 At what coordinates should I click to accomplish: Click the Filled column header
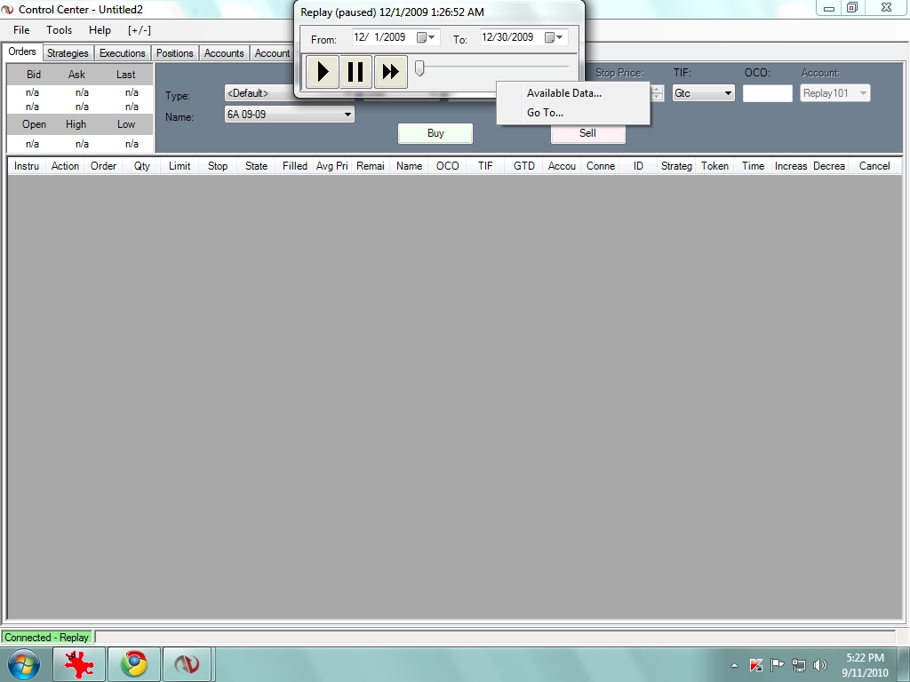pos(295,166)
